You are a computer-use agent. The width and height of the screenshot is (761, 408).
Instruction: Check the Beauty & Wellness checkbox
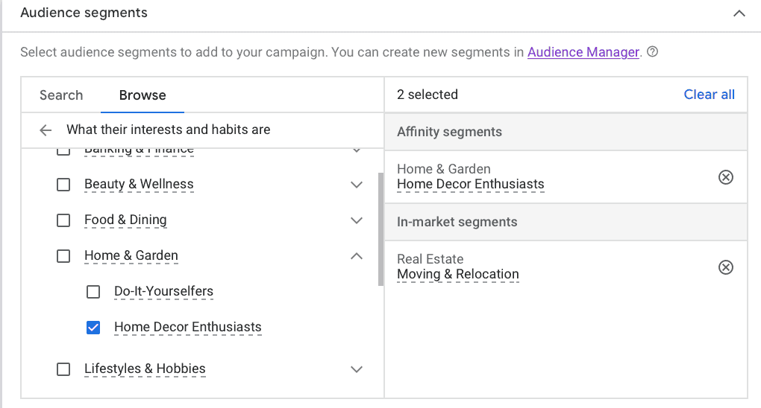(x=63, y=185)
